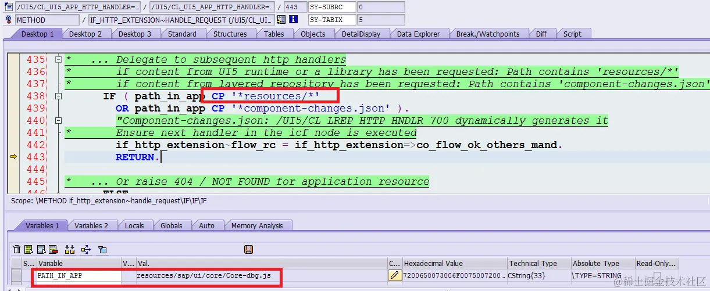
Task: Click the orange save floppy disk icon
Action: 249,249
